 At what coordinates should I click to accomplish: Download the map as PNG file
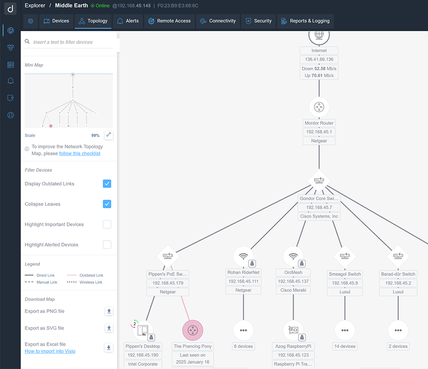[x=109, y=311]
